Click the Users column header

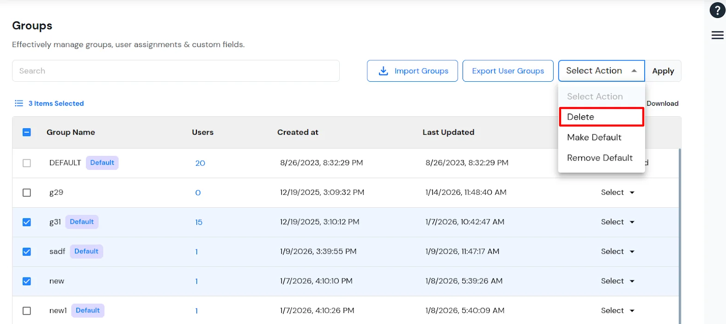(202, 132)
